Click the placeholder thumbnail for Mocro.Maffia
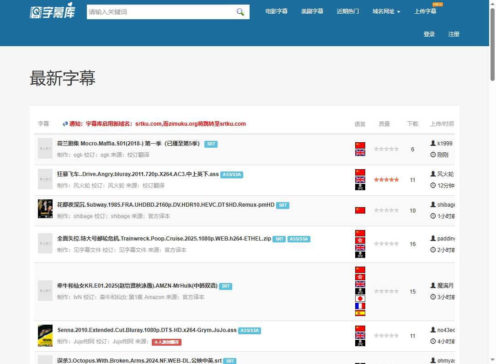Screen dimensions: 496x364 pyautogui.click(x=45, y=148)
